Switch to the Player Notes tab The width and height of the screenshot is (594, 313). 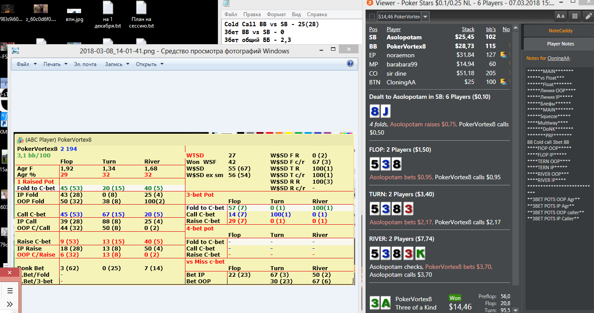point(560,44)
